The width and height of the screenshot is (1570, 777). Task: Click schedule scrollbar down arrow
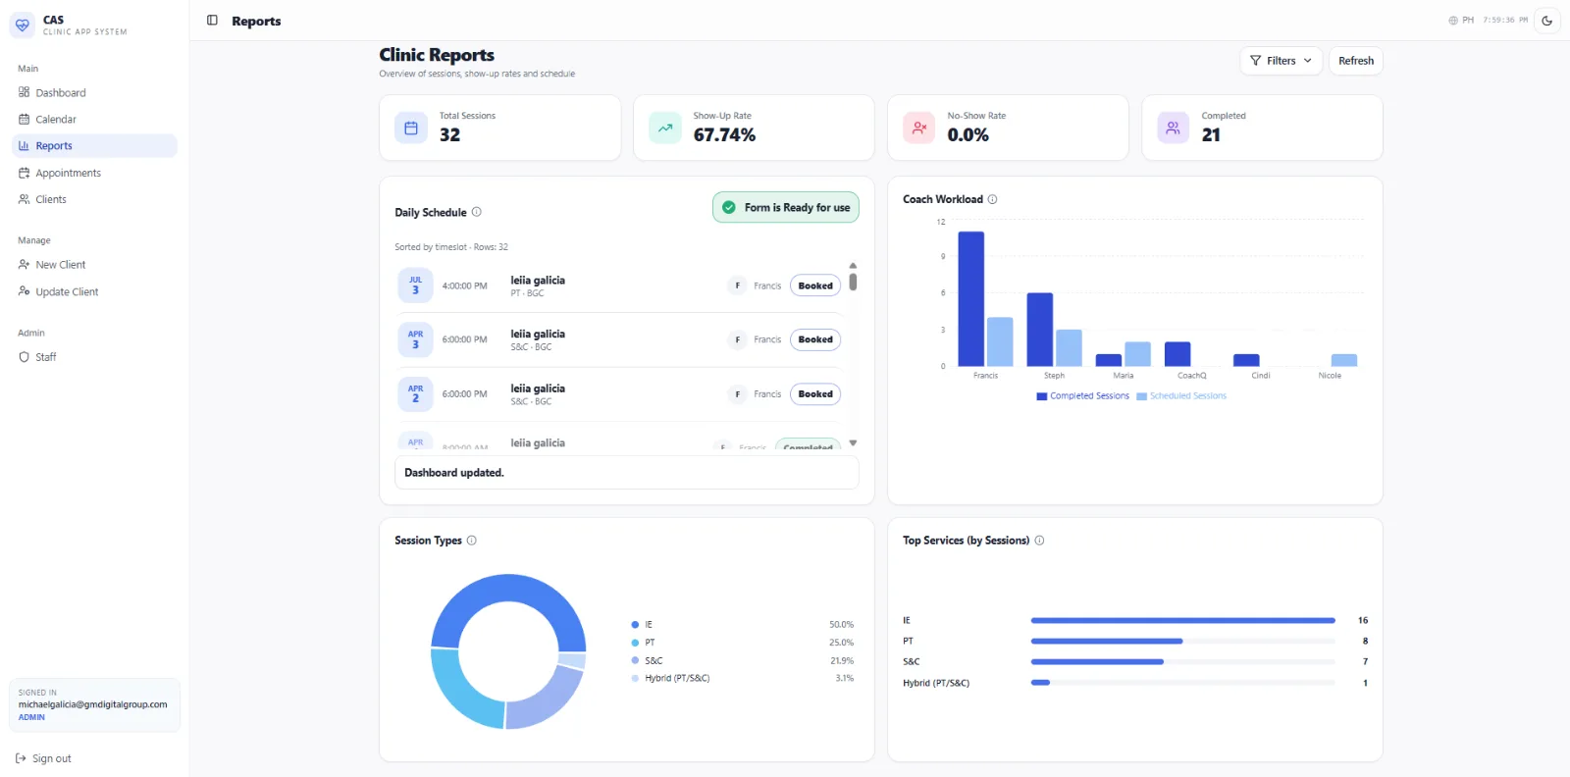(853, 443)
